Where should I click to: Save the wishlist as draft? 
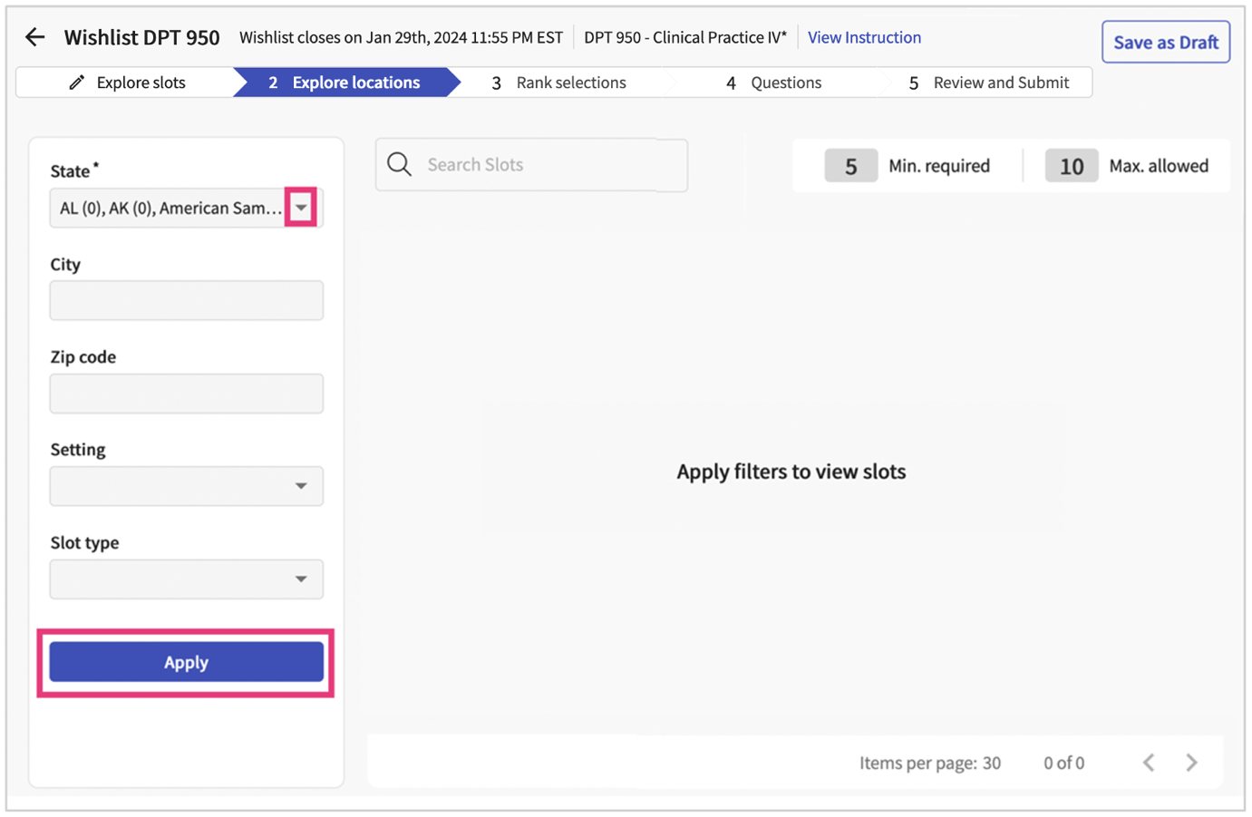(1165, 41)
